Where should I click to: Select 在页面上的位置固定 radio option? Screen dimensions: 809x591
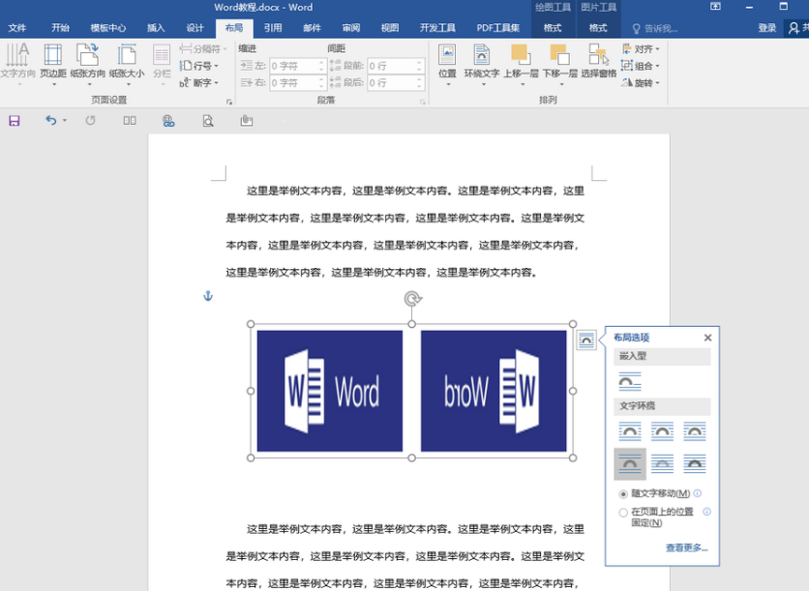point(623,513)
